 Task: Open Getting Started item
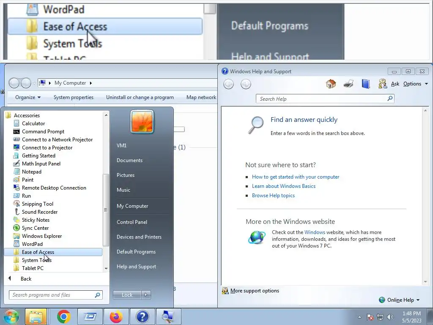(x=38, y=156)
